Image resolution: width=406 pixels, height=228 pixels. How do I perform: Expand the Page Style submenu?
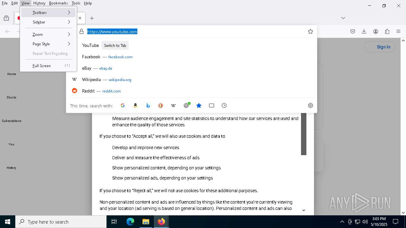[x=48, y=44]
